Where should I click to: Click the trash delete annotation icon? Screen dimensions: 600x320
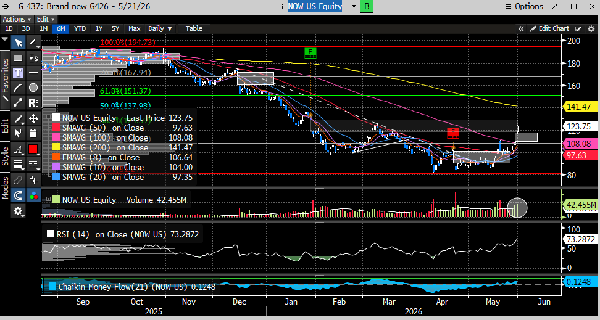[33, 133]
